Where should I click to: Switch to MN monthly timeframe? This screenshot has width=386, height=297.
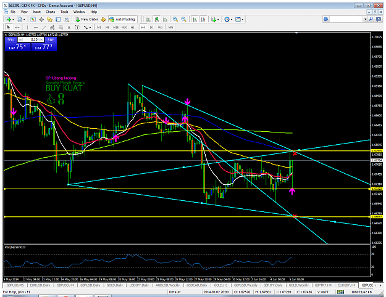coord(170,27)
